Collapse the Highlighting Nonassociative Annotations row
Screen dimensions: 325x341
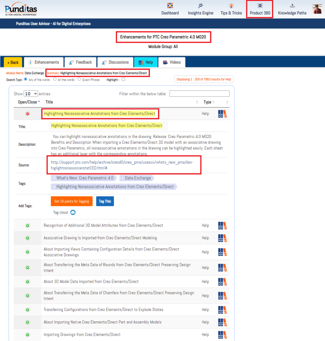(x=28, y=114)
